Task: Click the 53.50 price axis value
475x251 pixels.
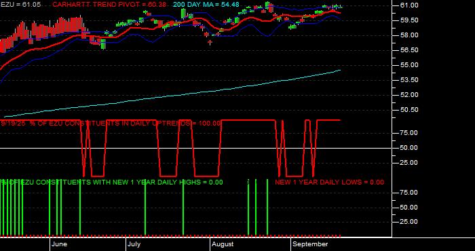Action: 410,80
